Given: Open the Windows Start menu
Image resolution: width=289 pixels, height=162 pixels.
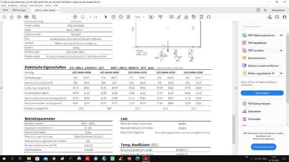Looking at the screenshot, I should (x=4, y=159).
